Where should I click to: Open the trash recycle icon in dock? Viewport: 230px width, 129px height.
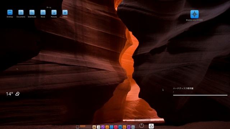point(151,126)
